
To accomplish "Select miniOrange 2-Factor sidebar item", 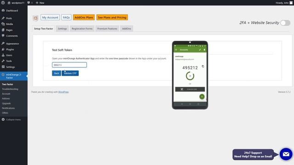I will 14,76.
